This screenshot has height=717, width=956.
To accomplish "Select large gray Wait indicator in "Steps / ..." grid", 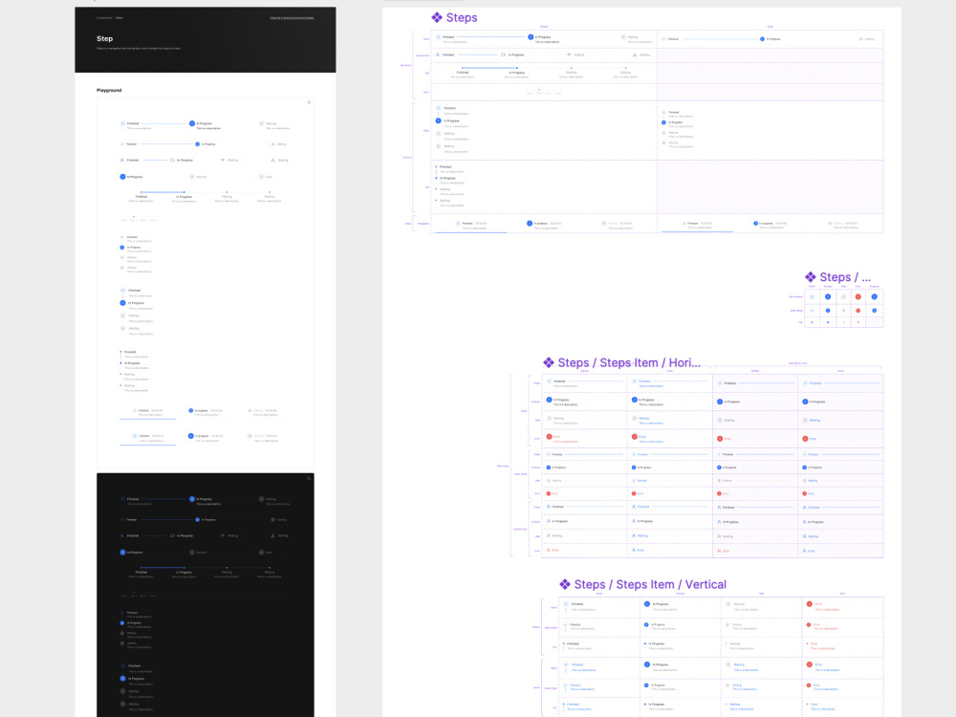I will click(844, 297).
